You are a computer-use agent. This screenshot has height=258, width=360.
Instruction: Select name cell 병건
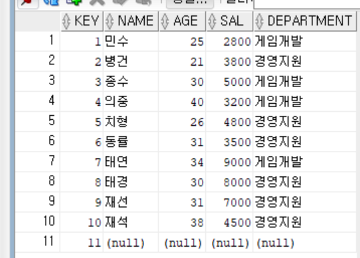pyautogui.click(x=131, y=62)
